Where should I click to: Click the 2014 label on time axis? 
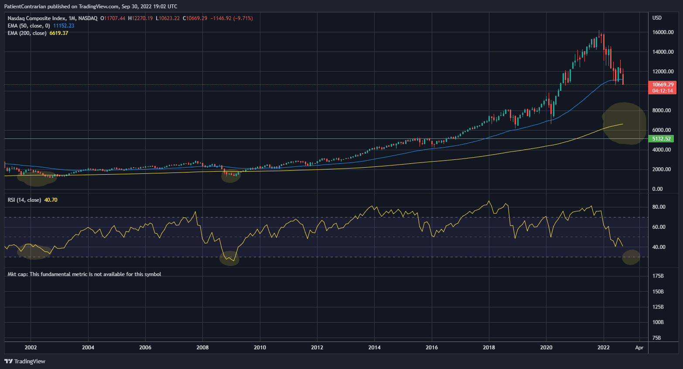[374, 348]
